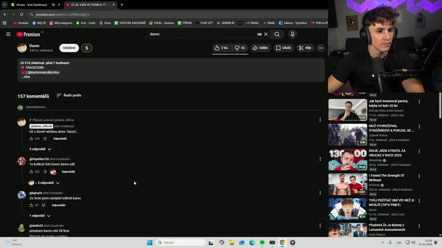Open 'MUŽ VYHROŽOVAL STRÁŽNÍKOVI' video thumbnail
This screenshot has height=248, width=442.
pyautogui.click(x=348, y=135)
